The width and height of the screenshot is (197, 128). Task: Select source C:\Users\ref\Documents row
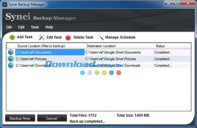pyautogui.click(x=50, y=52)
